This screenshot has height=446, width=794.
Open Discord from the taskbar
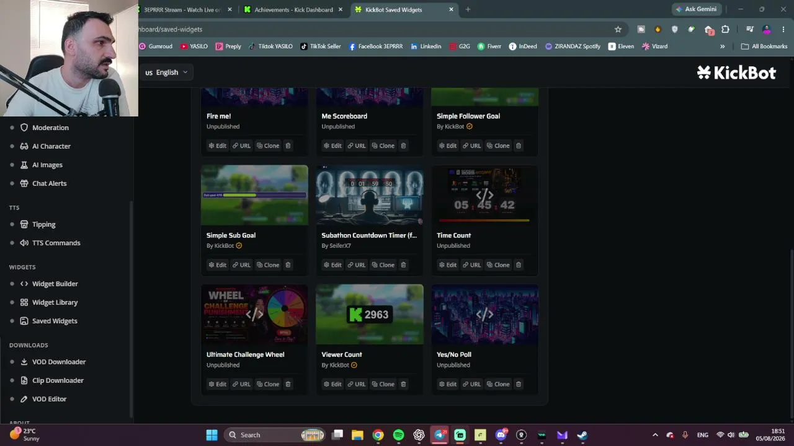pyautogui.click(x=501, y=435)
